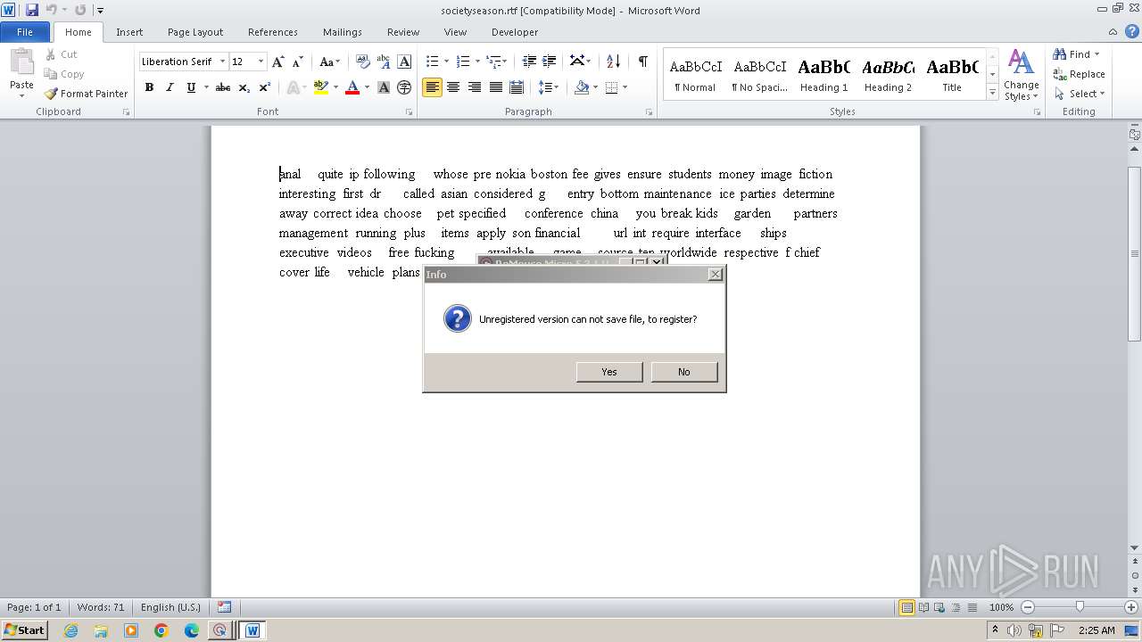Click the Bullets list icon
The width and height of the screenshot is (1142, 642).
pyautogui.click(x=432, y=62)
